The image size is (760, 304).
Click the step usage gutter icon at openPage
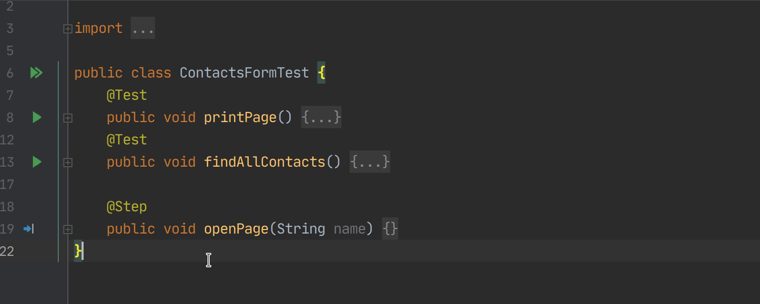click(28, 229)
